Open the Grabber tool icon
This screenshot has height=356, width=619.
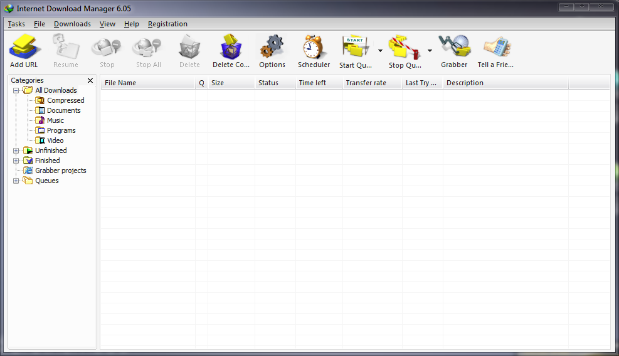click(x=455, y=46)
